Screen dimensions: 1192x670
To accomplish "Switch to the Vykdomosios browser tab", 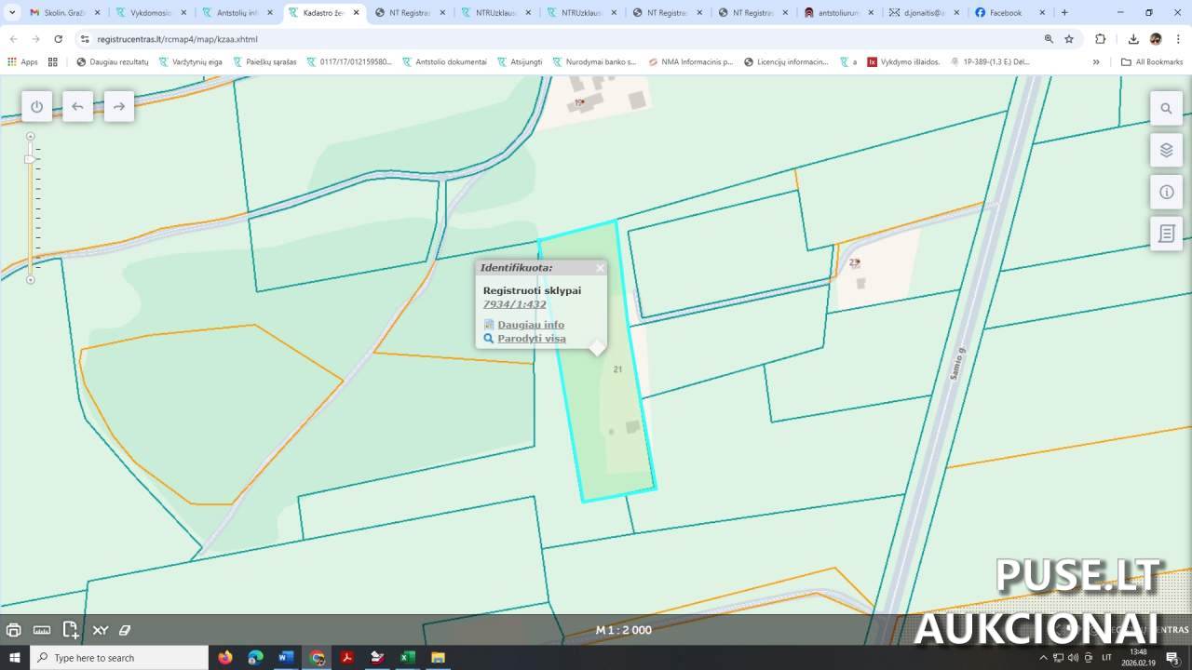I will click(150, 13).
